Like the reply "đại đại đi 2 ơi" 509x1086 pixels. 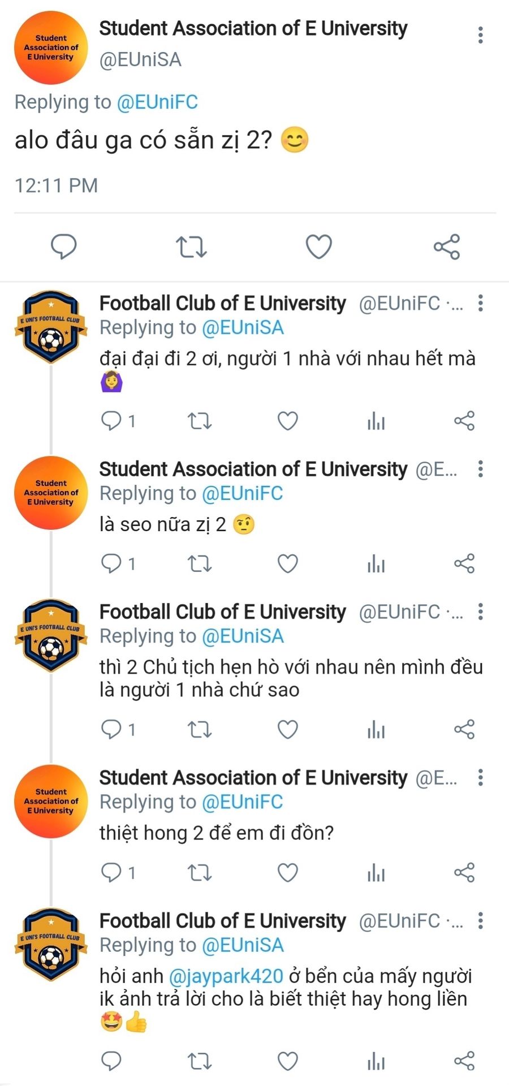pos(288,421)
